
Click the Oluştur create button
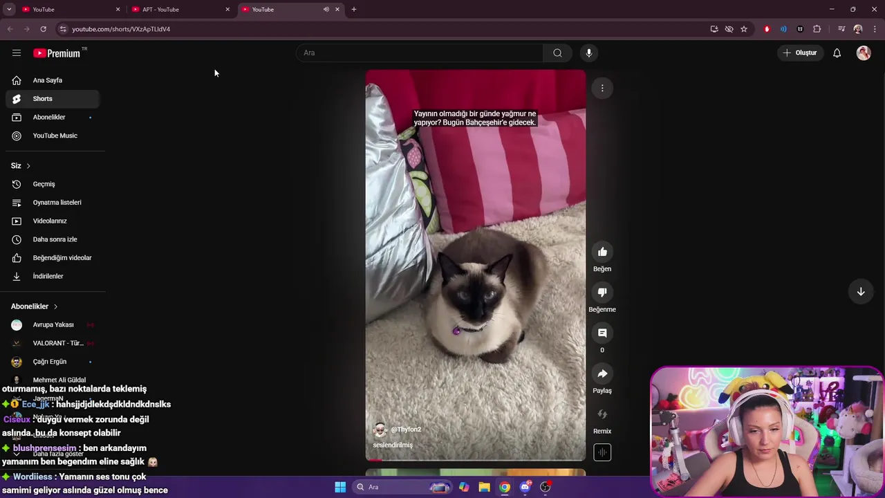[x=800, y=53]
